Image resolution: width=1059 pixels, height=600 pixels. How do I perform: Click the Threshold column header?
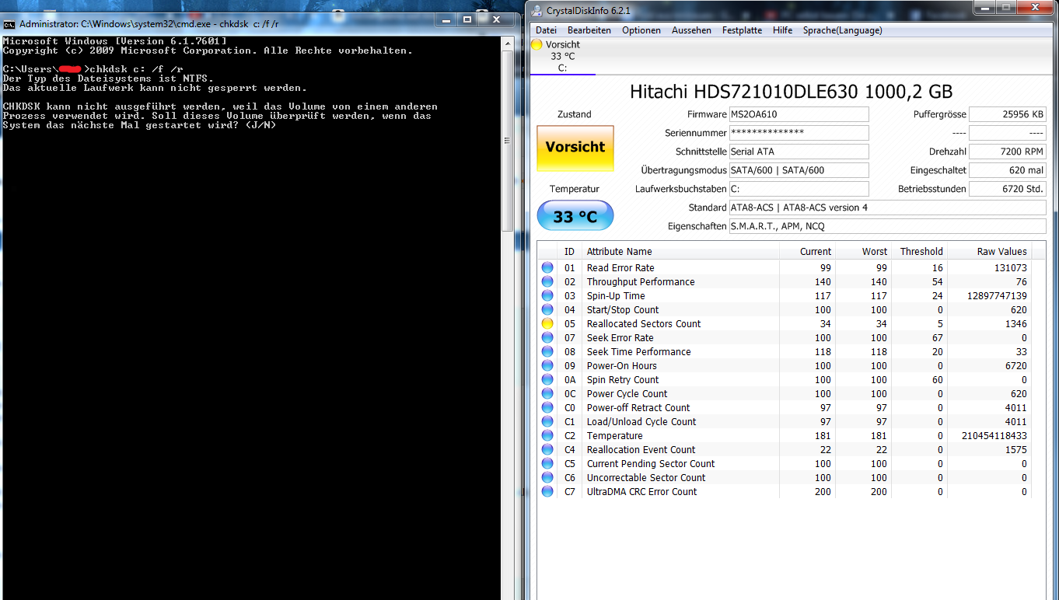pyautogui.click(x=919, y=251)
